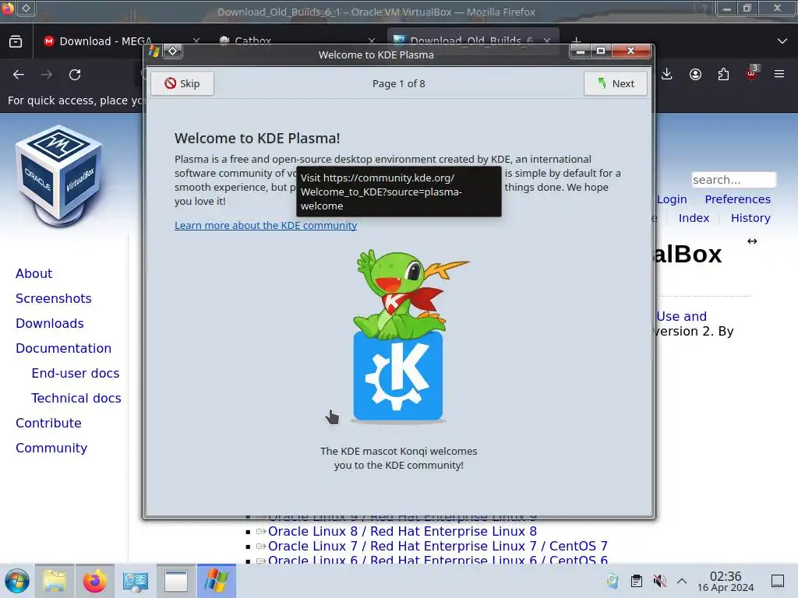Close the Catbox tab

(x=372, y=40)
